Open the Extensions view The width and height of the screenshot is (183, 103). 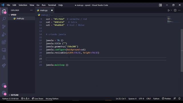pos(4,42)
